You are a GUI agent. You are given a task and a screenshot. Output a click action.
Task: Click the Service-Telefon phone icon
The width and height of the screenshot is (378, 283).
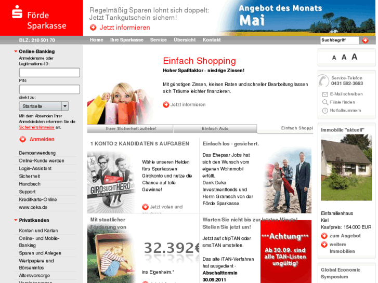323,80
